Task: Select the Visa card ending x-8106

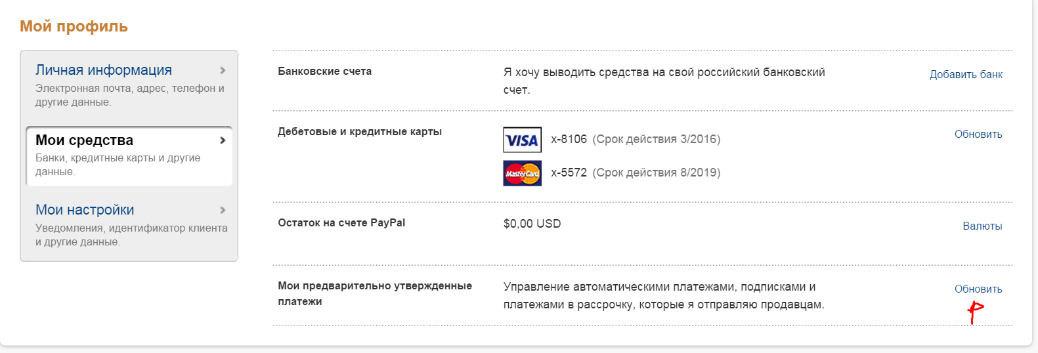Action: [x=569, y=139]
